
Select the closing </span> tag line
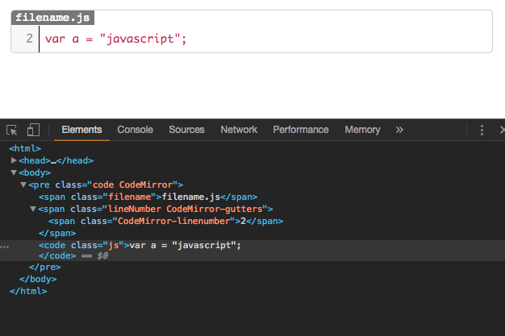pos(57,233)
